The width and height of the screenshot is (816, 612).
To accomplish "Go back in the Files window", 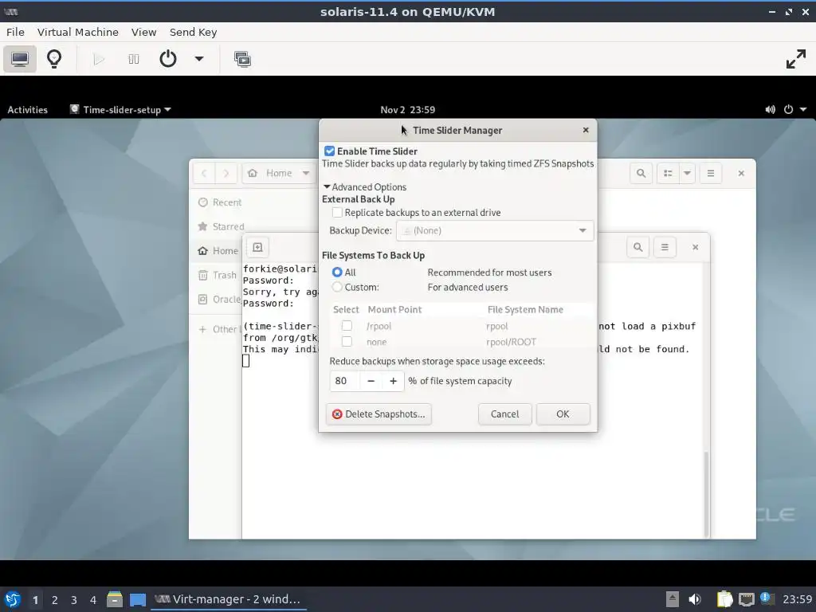I will [x=204, y=173].
